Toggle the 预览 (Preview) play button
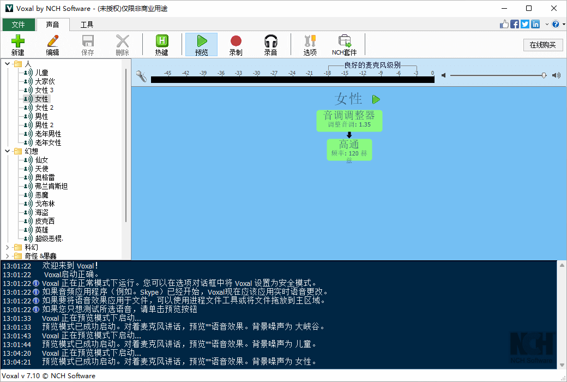Image resolution: width=567 pixels, height=382 pixels. pos(201,45)
